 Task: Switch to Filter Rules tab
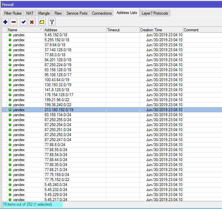[x=13, y=13]
